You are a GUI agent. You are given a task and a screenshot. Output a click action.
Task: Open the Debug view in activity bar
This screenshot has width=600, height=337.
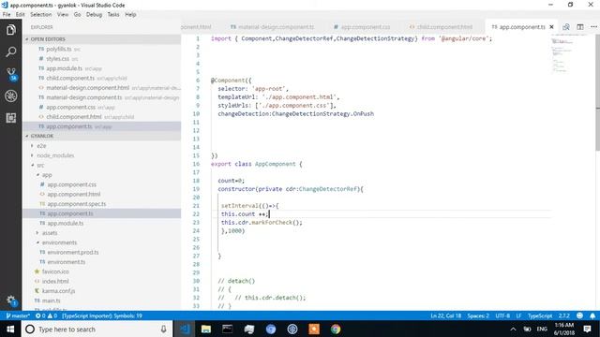[10, 95]
